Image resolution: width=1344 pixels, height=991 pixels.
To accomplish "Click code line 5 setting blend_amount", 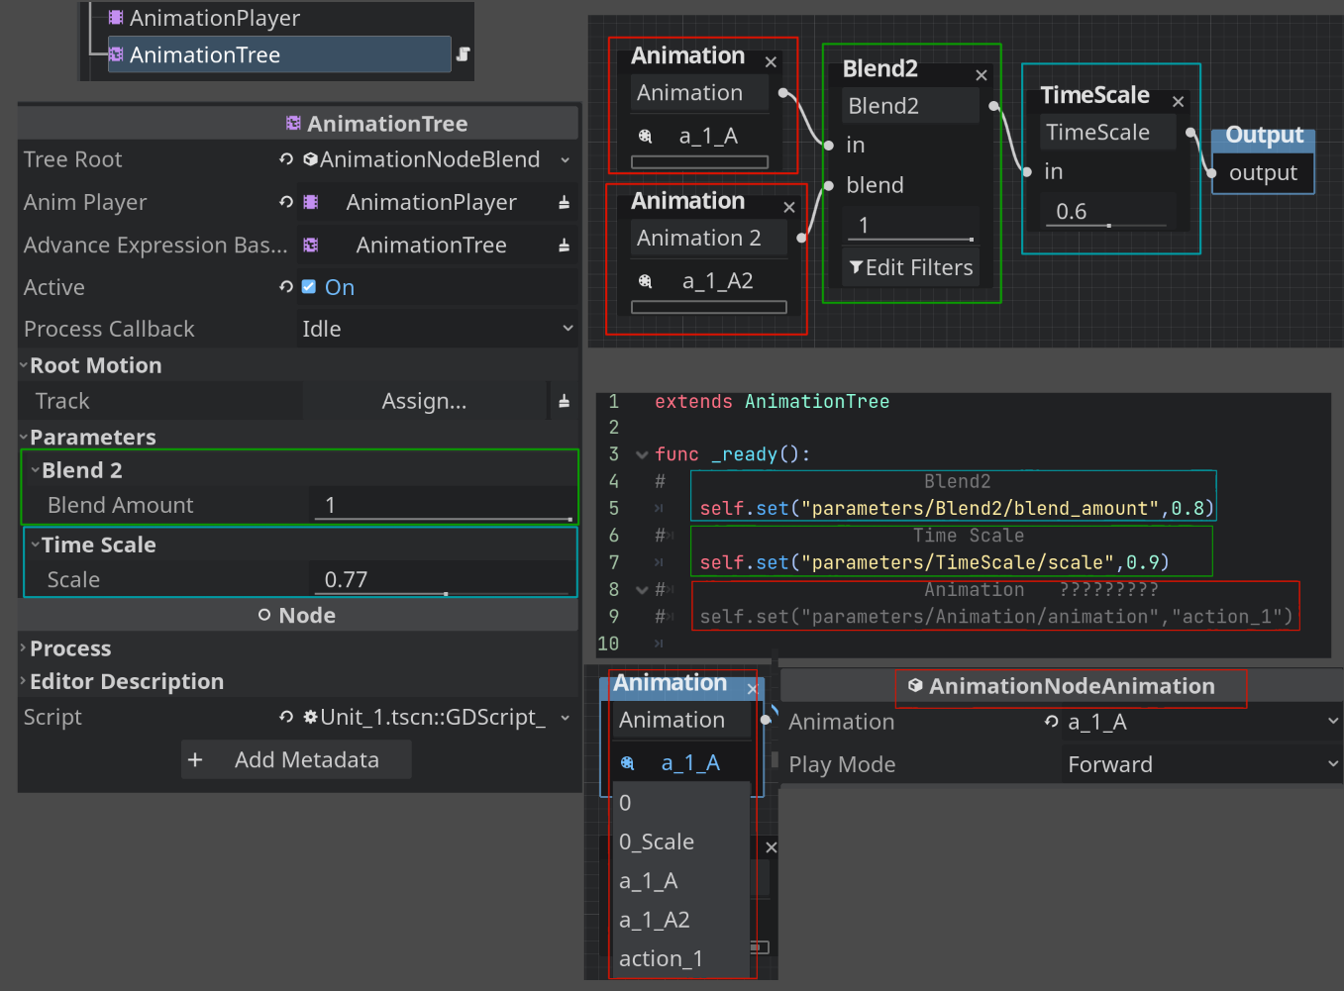I will 957,508.
